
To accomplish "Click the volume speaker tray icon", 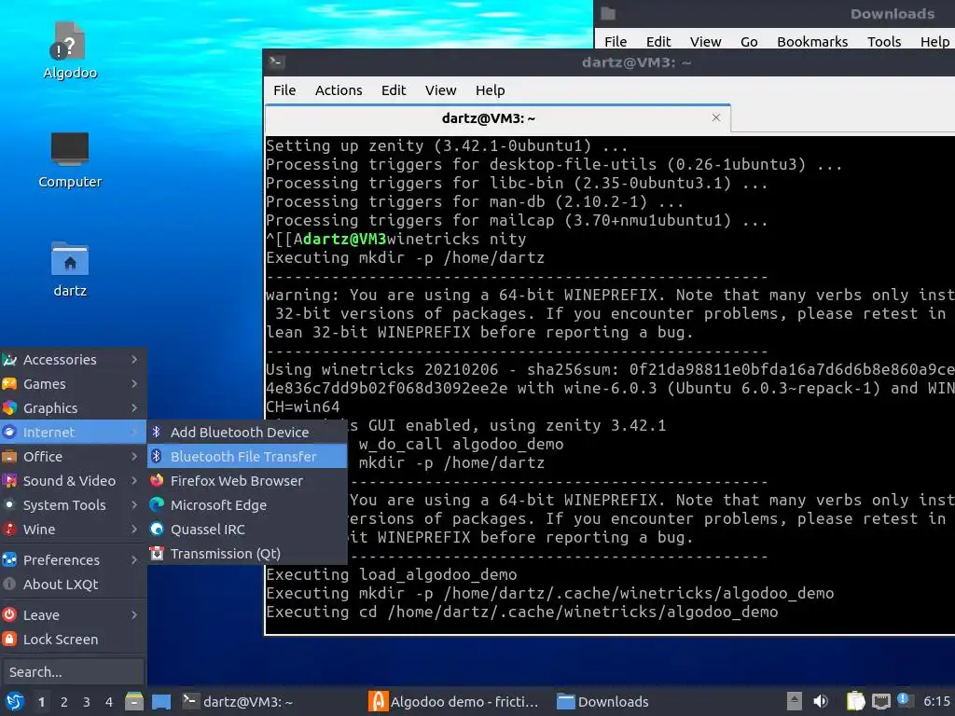I will 821,701.
